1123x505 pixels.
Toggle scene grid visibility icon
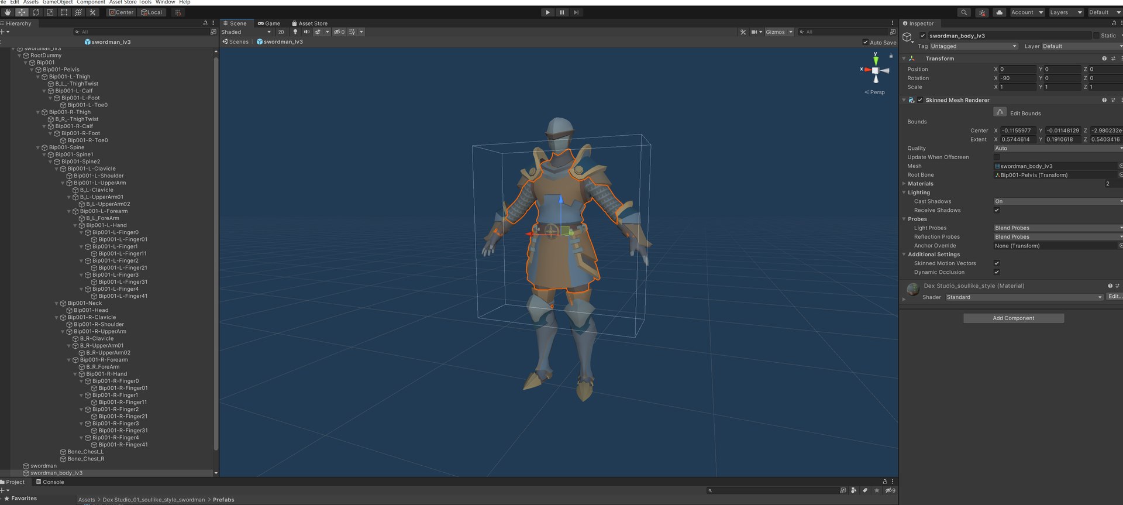click(x=352, y=32)
